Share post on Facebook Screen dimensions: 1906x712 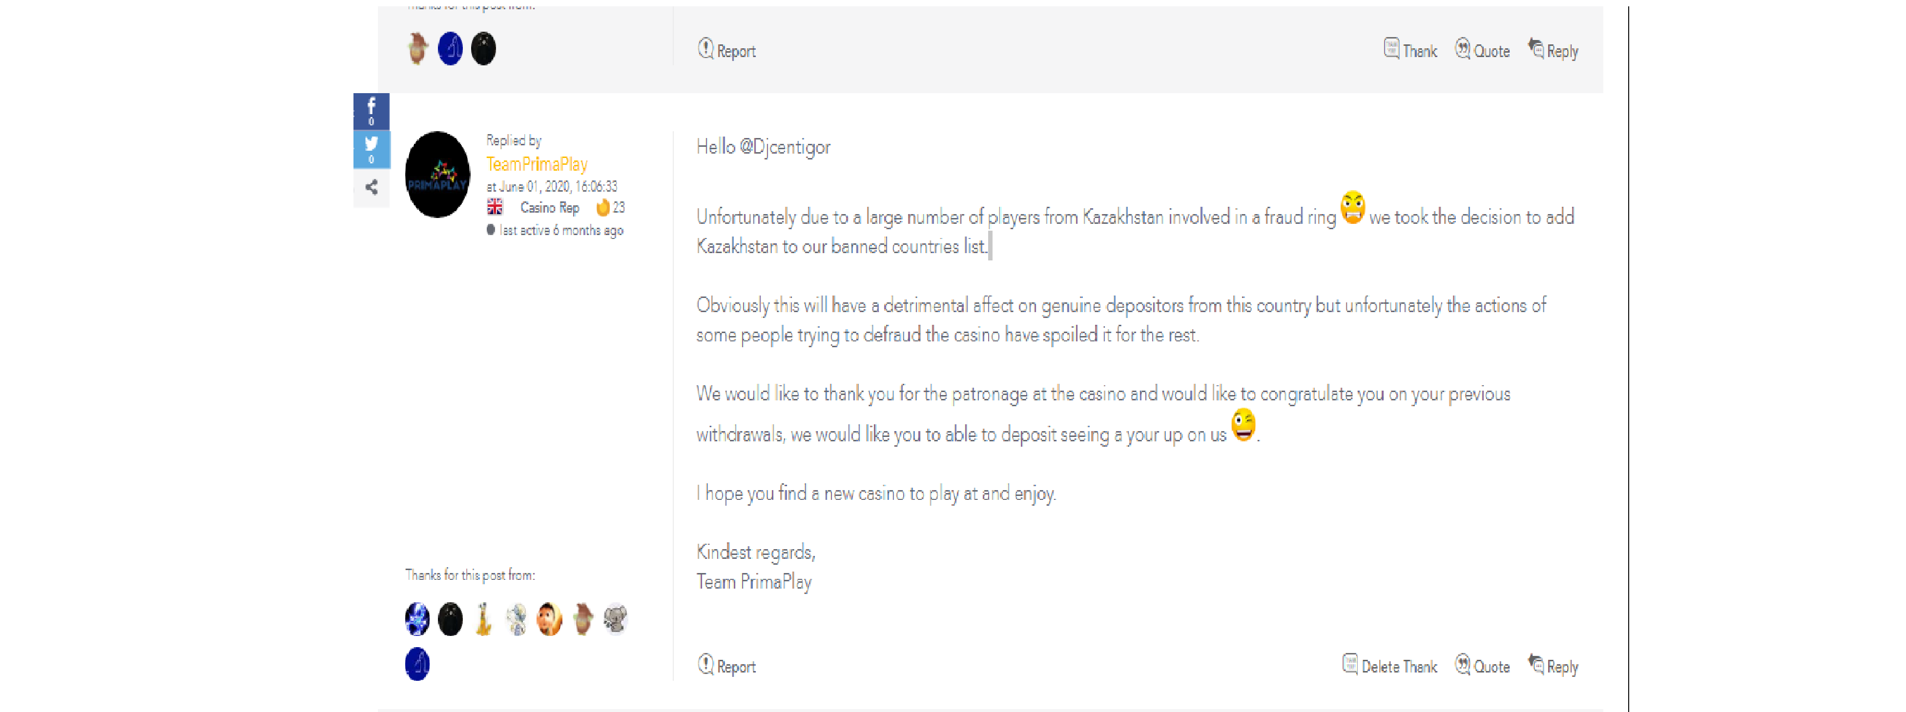click(372, 111)
